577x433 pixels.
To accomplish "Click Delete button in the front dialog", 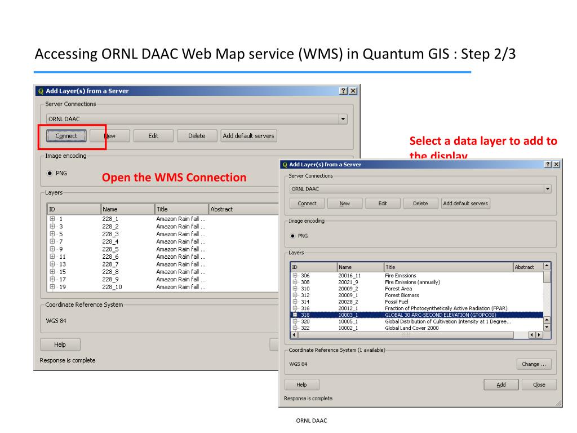I will click(420, 203).
